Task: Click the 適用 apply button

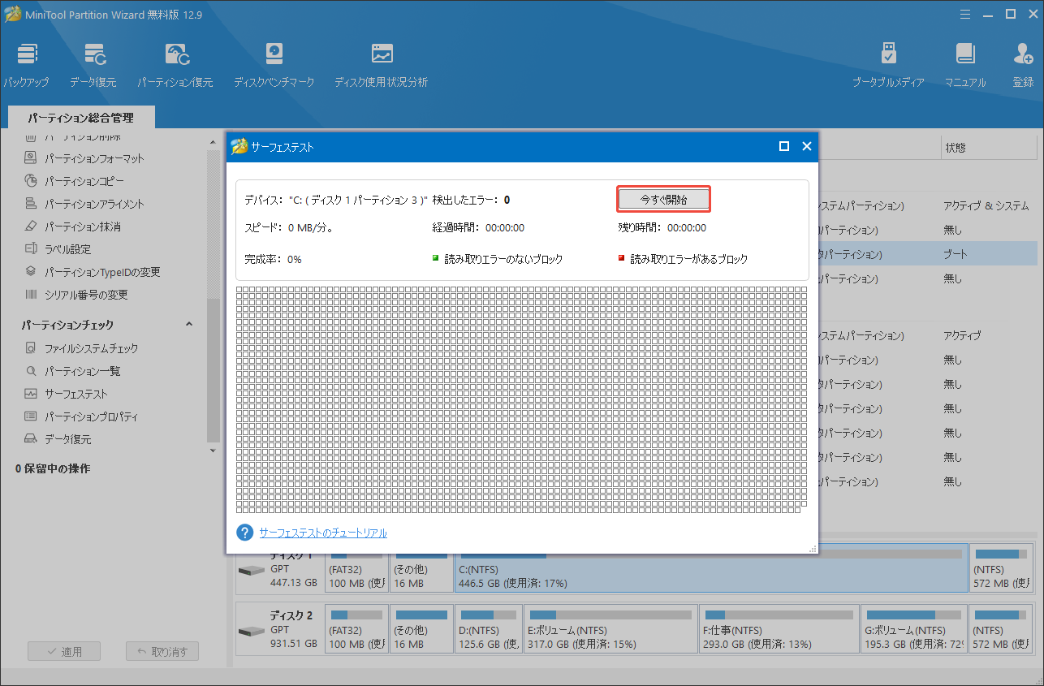Action: click(63, 651)
